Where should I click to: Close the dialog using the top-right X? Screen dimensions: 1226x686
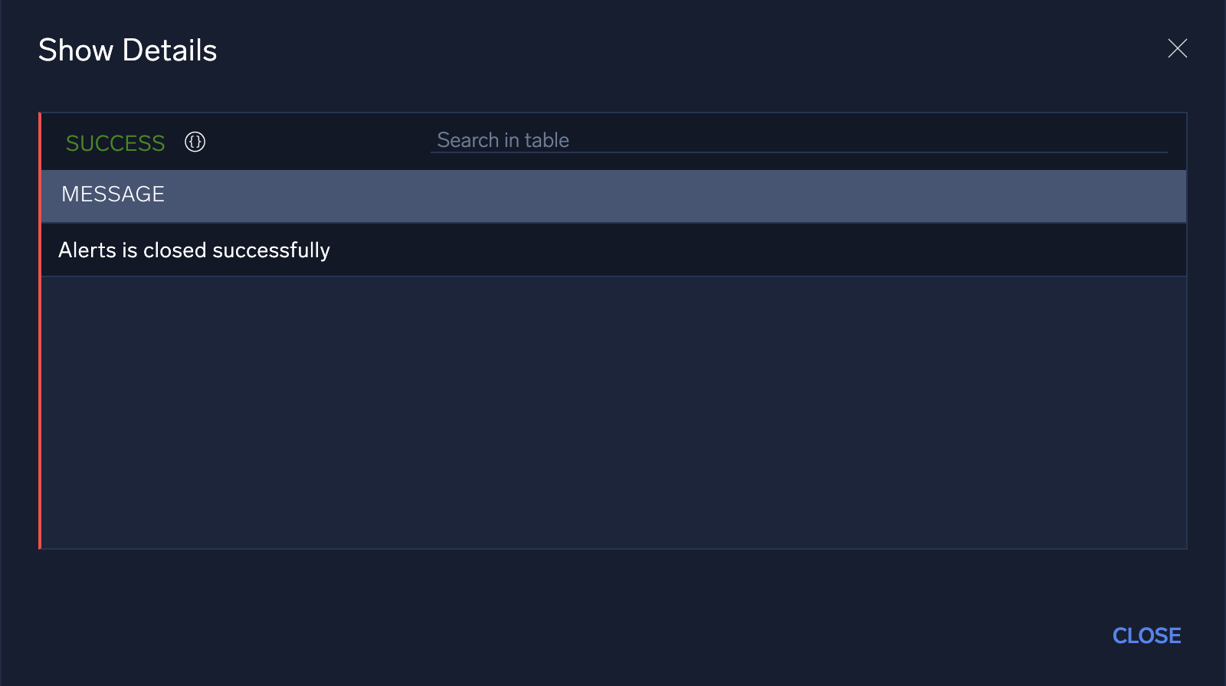point(1177,49)
